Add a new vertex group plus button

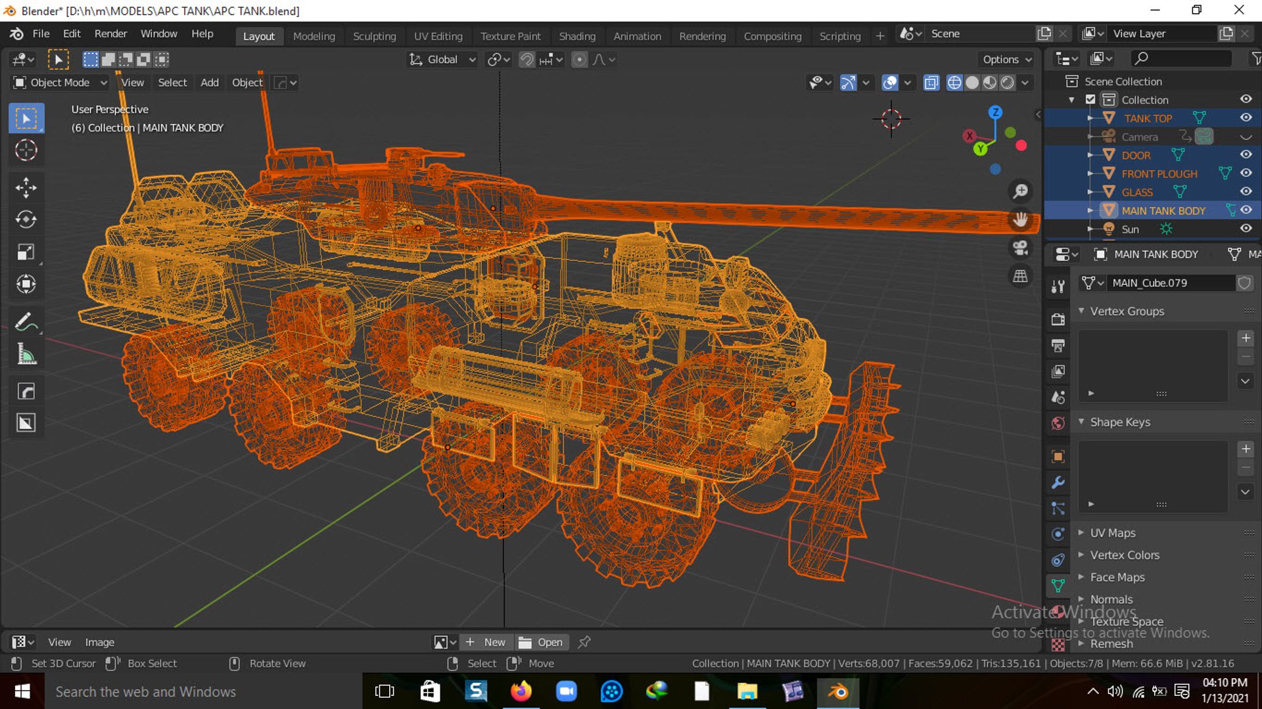[x=1245, y=338]
